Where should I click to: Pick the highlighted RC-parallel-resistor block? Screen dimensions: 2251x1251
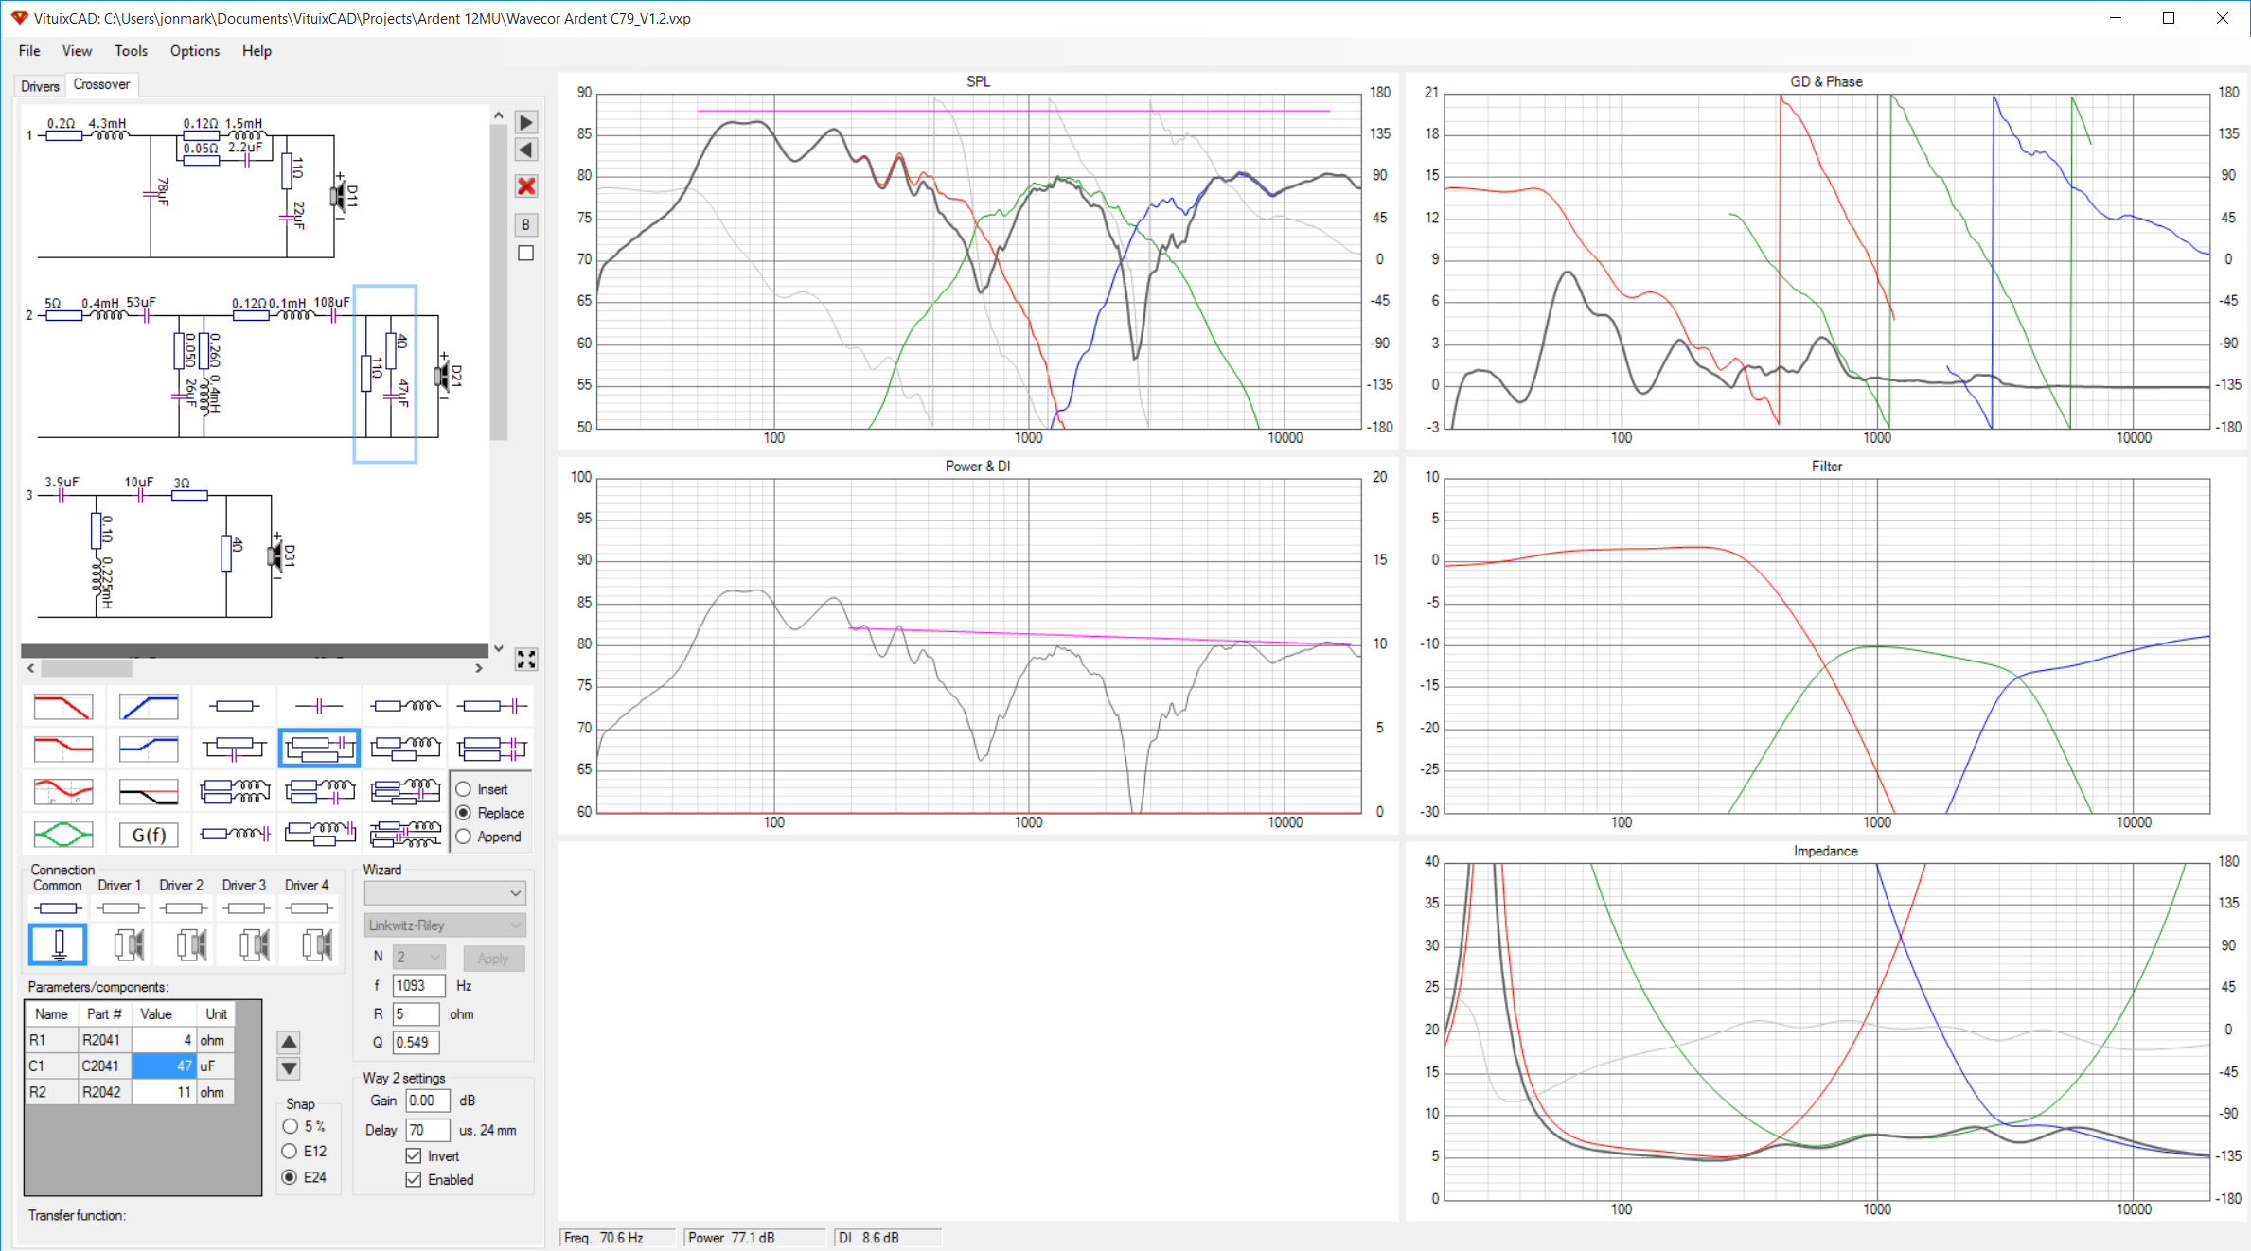pos(319,749)
